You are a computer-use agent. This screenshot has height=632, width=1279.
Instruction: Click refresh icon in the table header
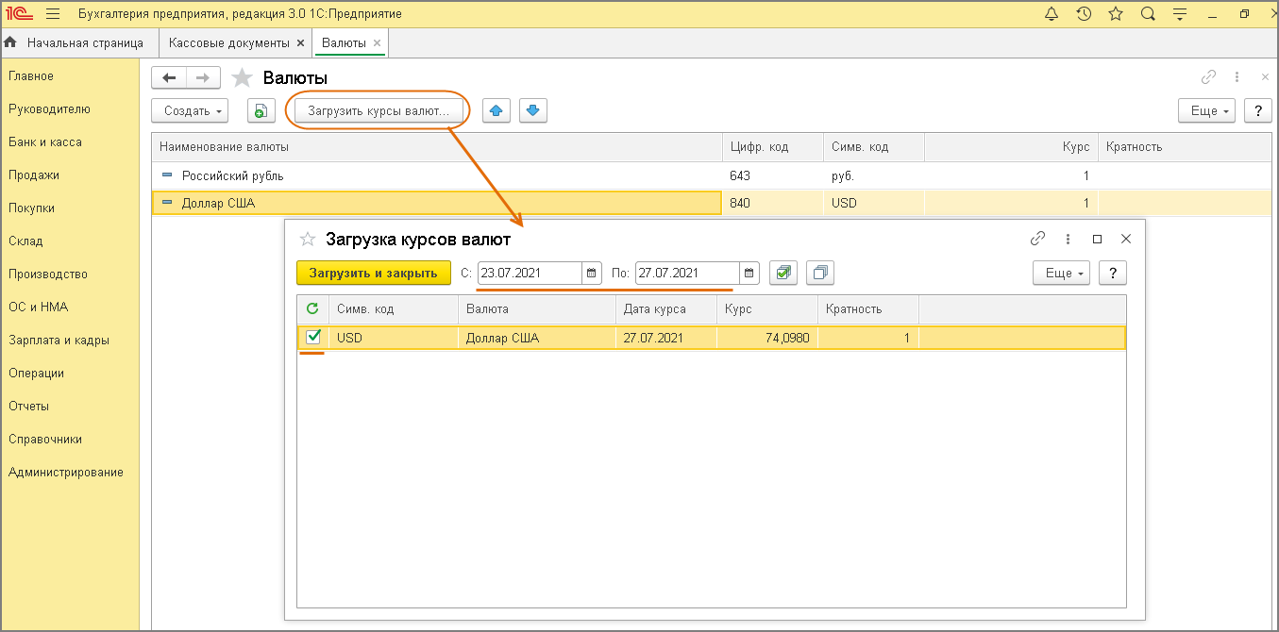pyautogui.click(x=312, y=308)
